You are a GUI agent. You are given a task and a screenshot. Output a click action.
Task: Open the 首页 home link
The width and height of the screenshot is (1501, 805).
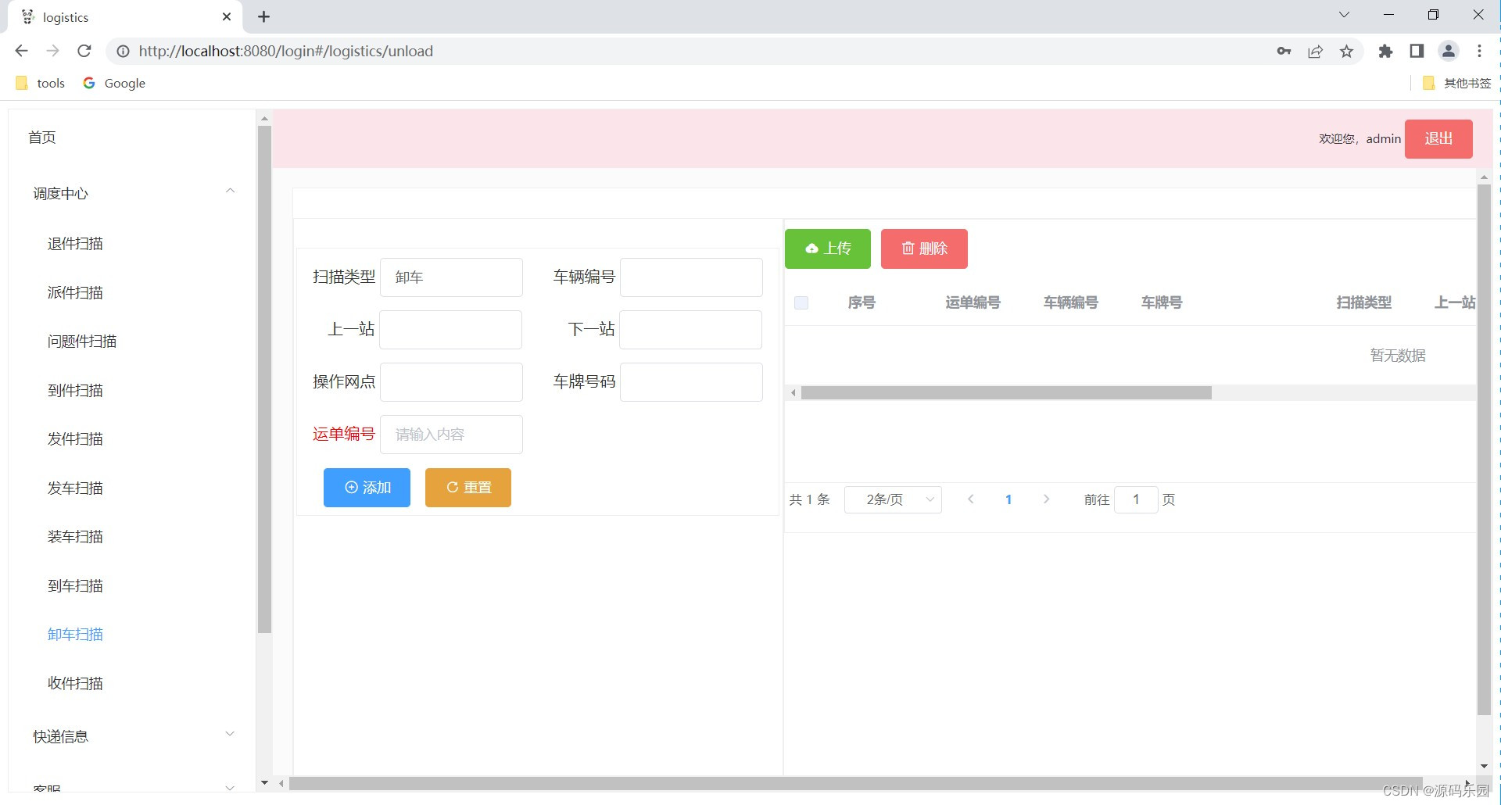coord(41,138)
